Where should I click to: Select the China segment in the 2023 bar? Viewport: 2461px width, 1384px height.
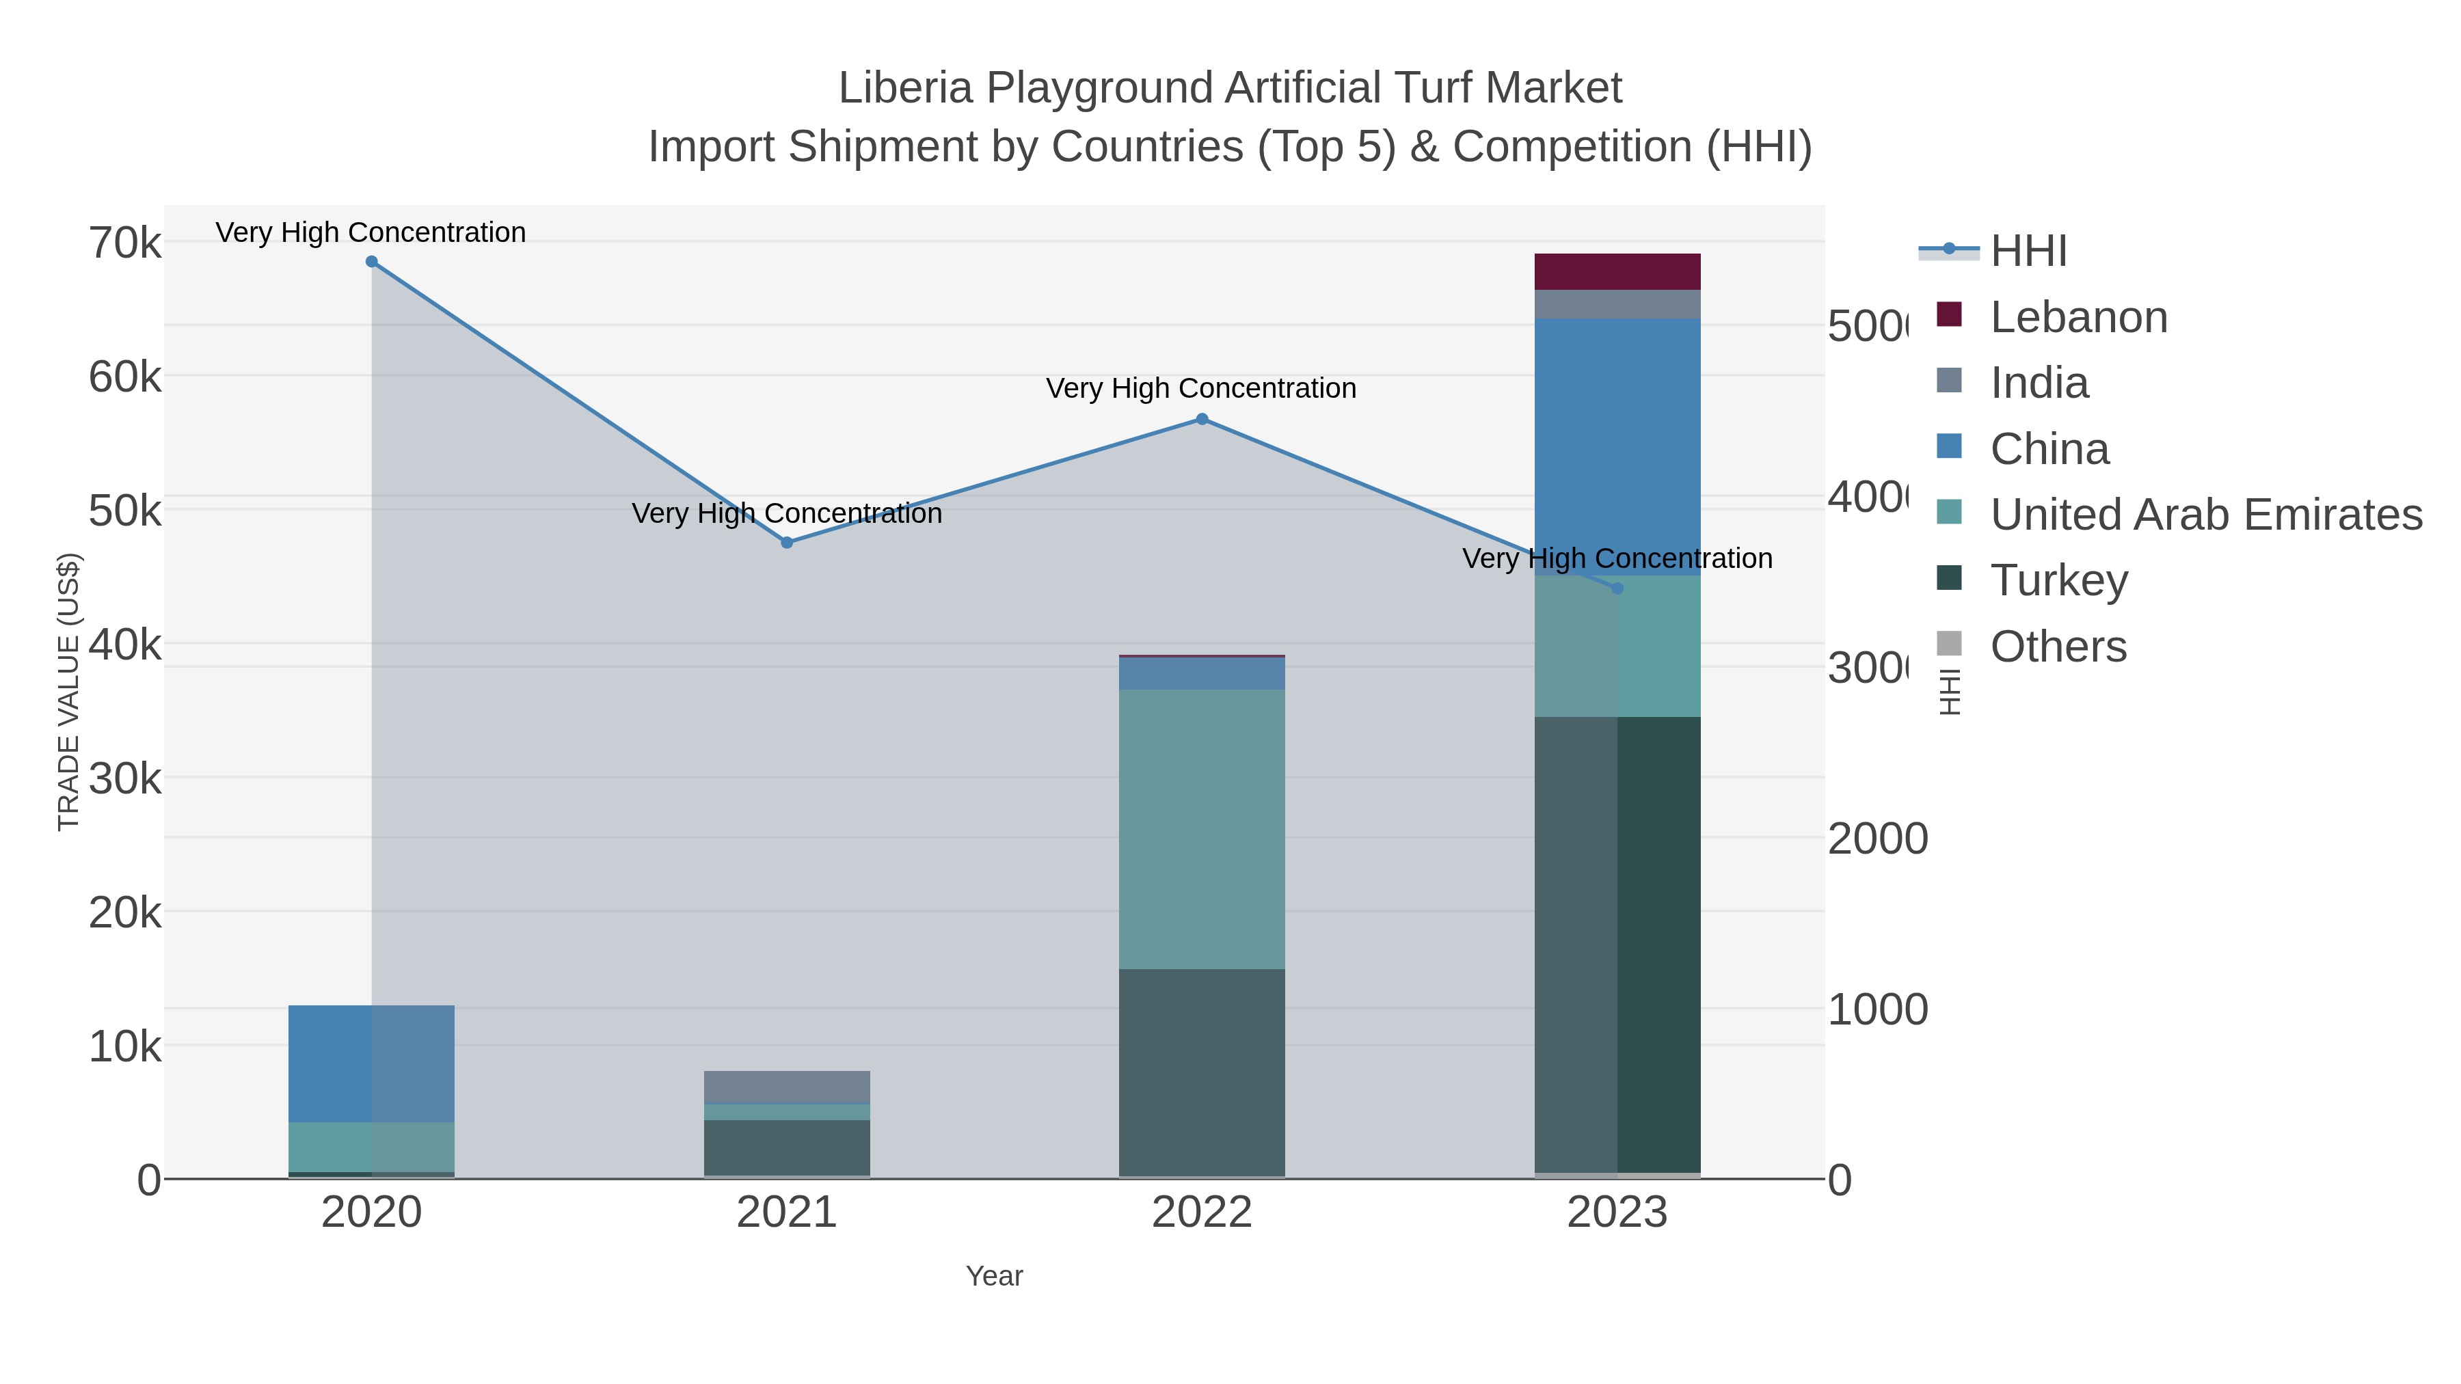pyautogui.click(x=1617, y=447)
